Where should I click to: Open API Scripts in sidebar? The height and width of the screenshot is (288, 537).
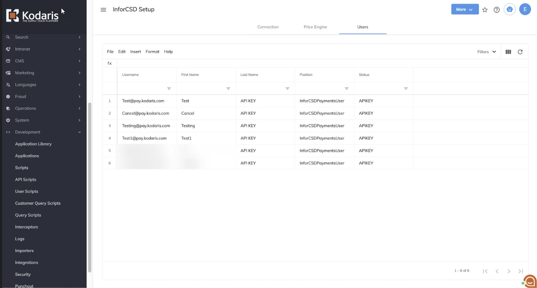(26, 180)
